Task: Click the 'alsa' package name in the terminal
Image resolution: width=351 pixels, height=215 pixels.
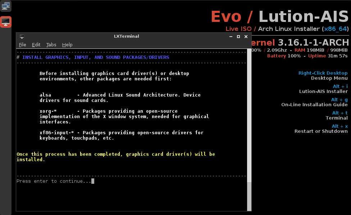Action: point(45,95)
